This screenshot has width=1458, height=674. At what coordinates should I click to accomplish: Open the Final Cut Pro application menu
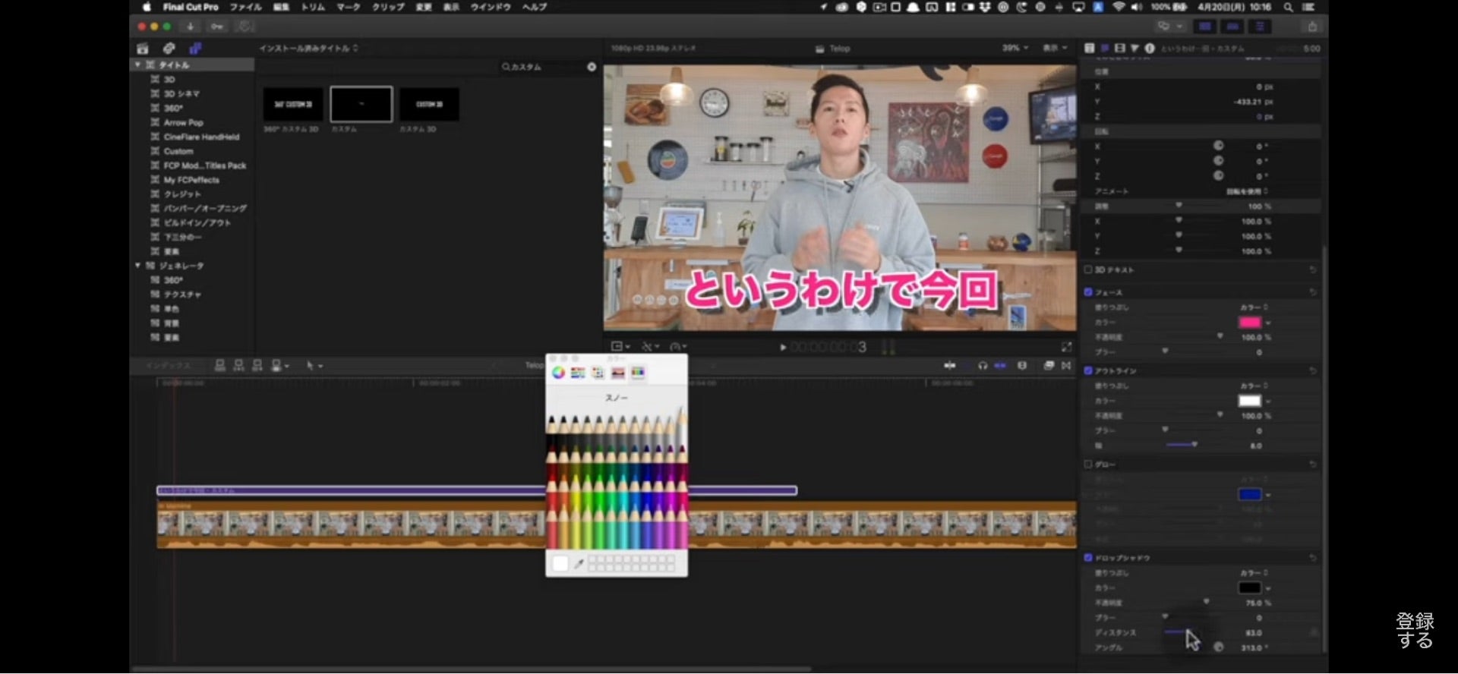click(191, 7)
